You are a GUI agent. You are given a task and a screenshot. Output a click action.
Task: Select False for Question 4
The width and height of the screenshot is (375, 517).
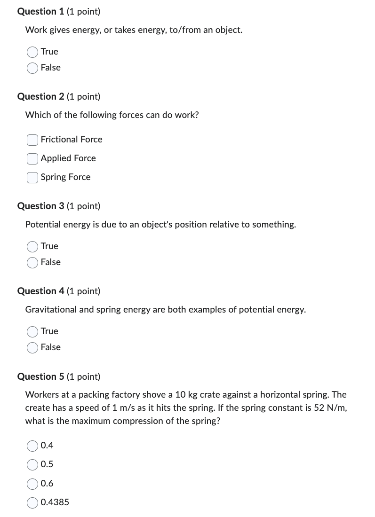pyautogui.click(x=32, y=347)
